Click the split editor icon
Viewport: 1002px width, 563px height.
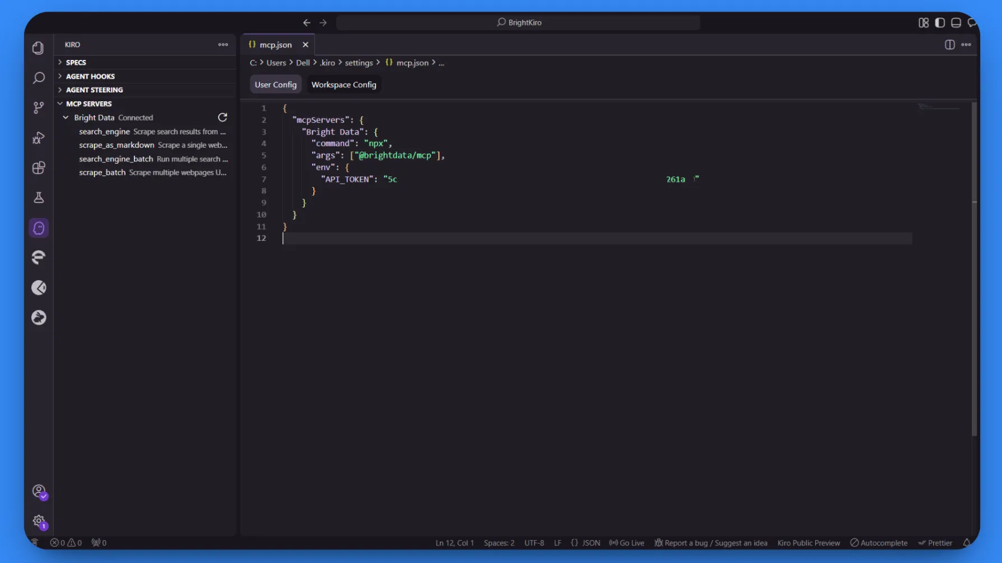[x=949, y=45]
